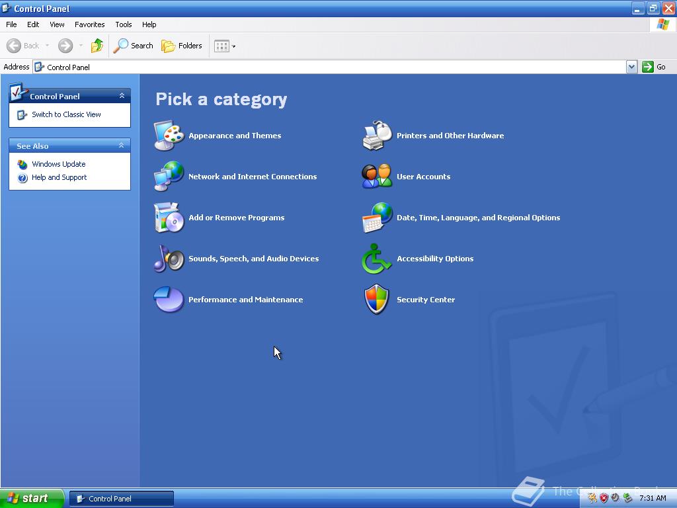The height and width of the screenshot is (508, 677).
Task: Click the Forward arrow button
Action: click(x=65, y=46)
